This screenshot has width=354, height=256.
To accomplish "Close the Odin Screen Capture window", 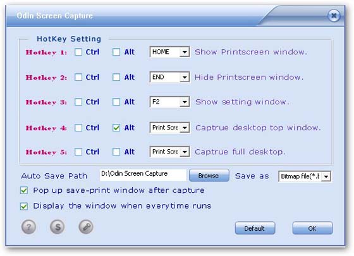I will pyautogui.click(x=334, y=16).
